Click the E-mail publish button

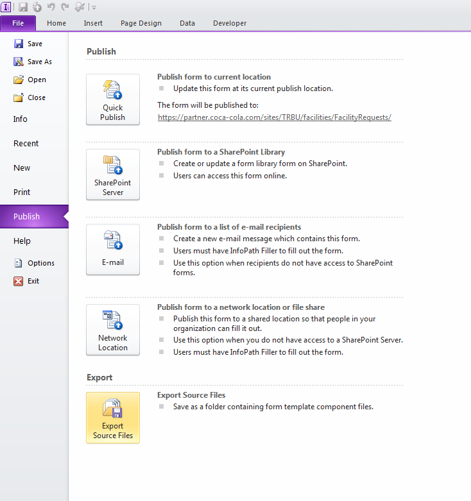tap(113, 250)
